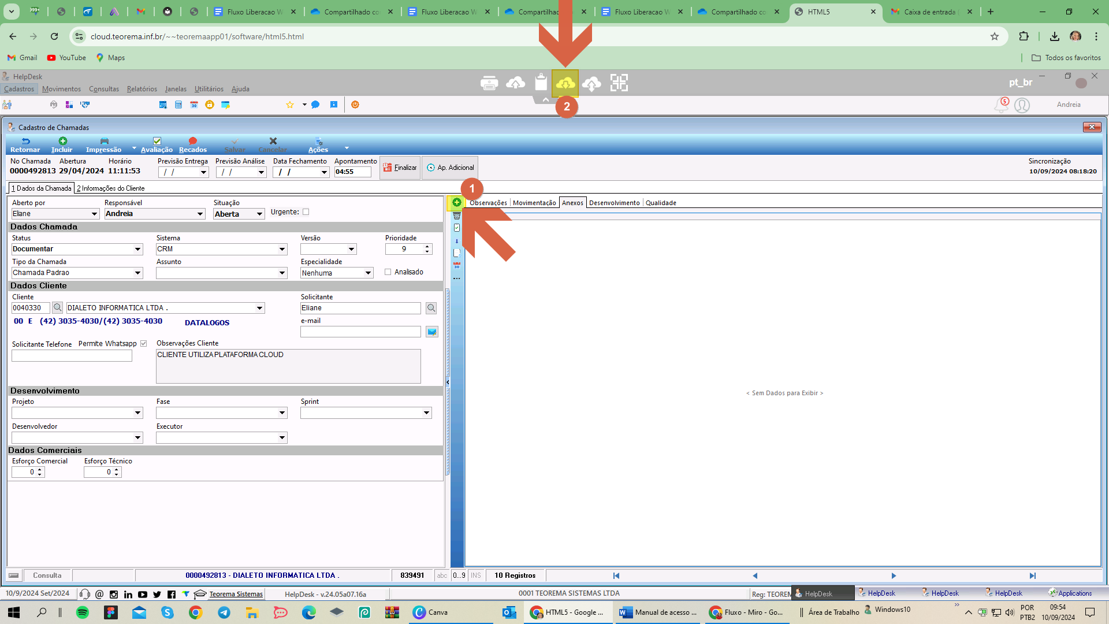The height and width of the screenshot is (624, 1109).
Task: Click the Solicitante Telefone input field
Action: pos(72,356)
